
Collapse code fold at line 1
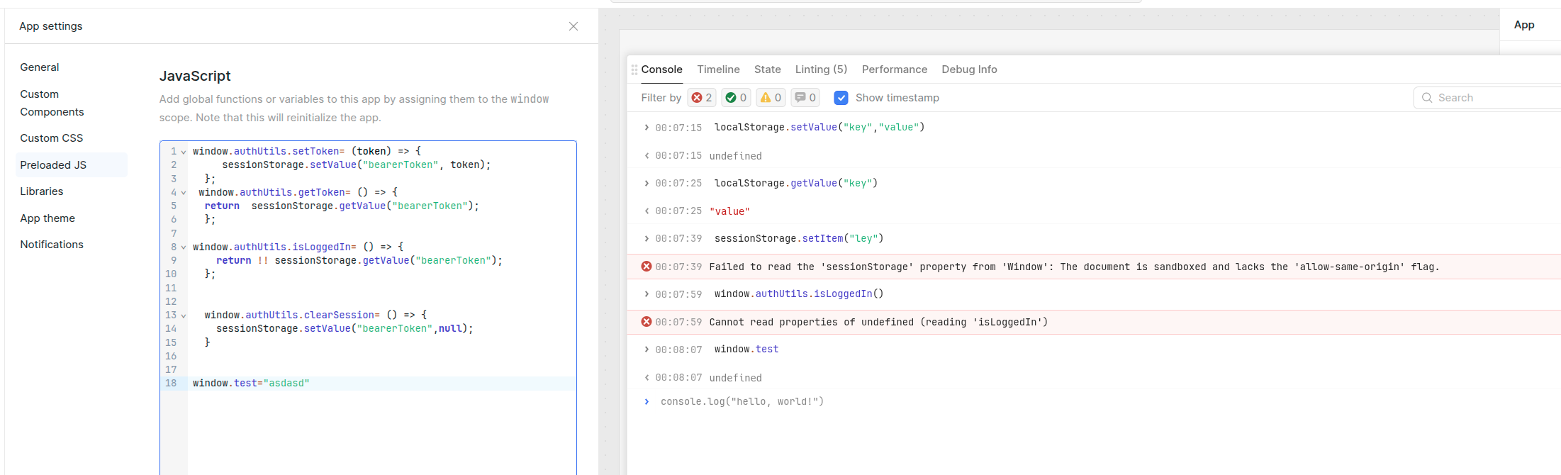(x=184, y=152)
